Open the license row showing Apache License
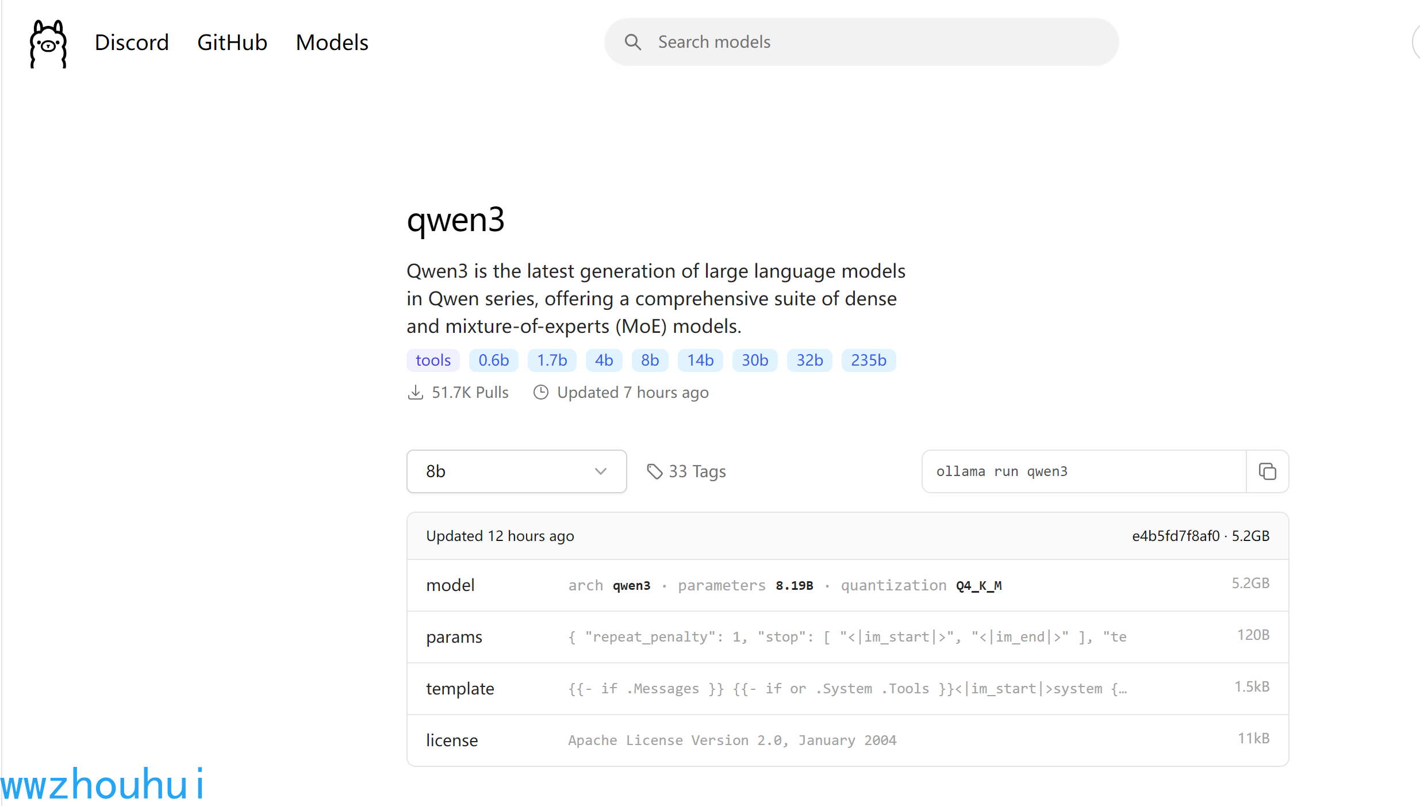1420x806 pixels. (805, 740)
